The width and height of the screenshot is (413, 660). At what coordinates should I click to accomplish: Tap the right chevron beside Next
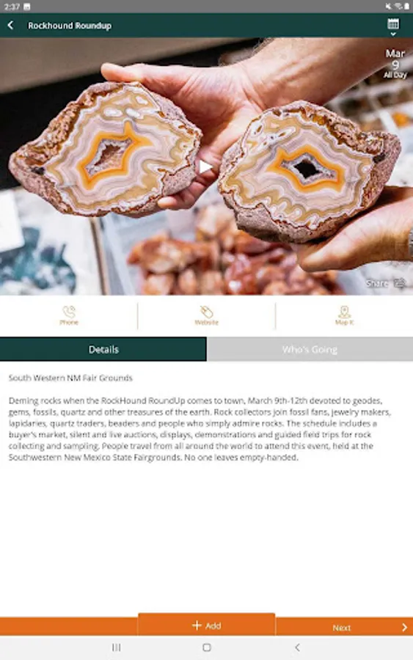(x=405, y=627)
